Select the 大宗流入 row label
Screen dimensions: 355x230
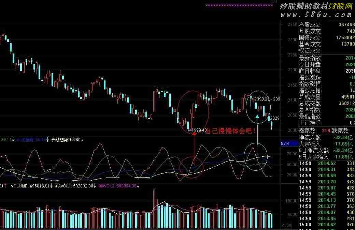[x=310, y=144]
